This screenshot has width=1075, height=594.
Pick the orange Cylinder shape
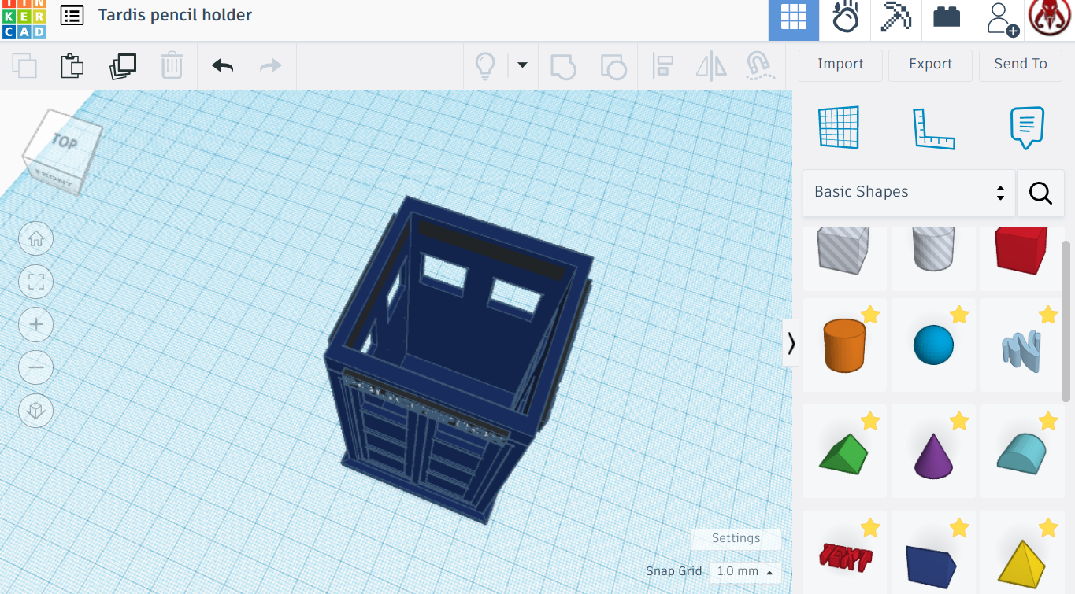tap(843, 345)
